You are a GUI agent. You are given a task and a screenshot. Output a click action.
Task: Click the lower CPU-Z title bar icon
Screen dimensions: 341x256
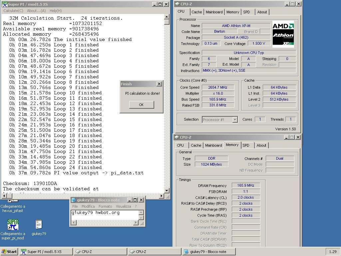(x=177, y=137)
